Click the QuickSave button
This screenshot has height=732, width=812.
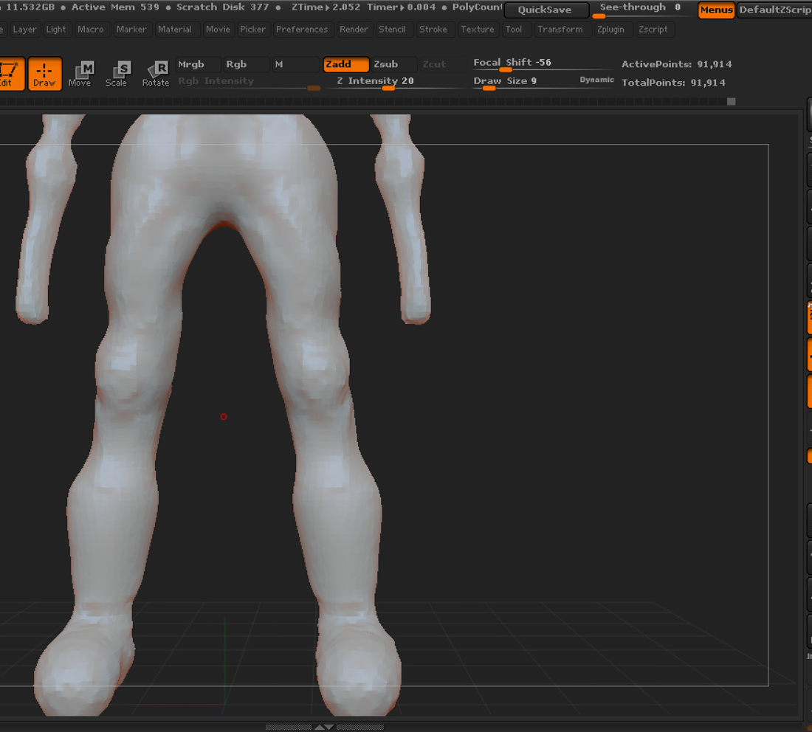click(x=546, y=10)
